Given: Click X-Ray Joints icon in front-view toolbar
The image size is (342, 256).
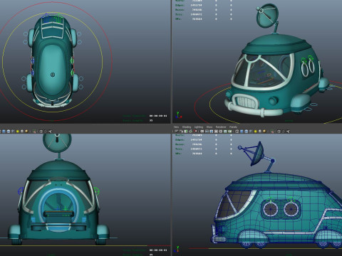Looking at the screenshot, I should pyautogui.click(x=50, y=131).
